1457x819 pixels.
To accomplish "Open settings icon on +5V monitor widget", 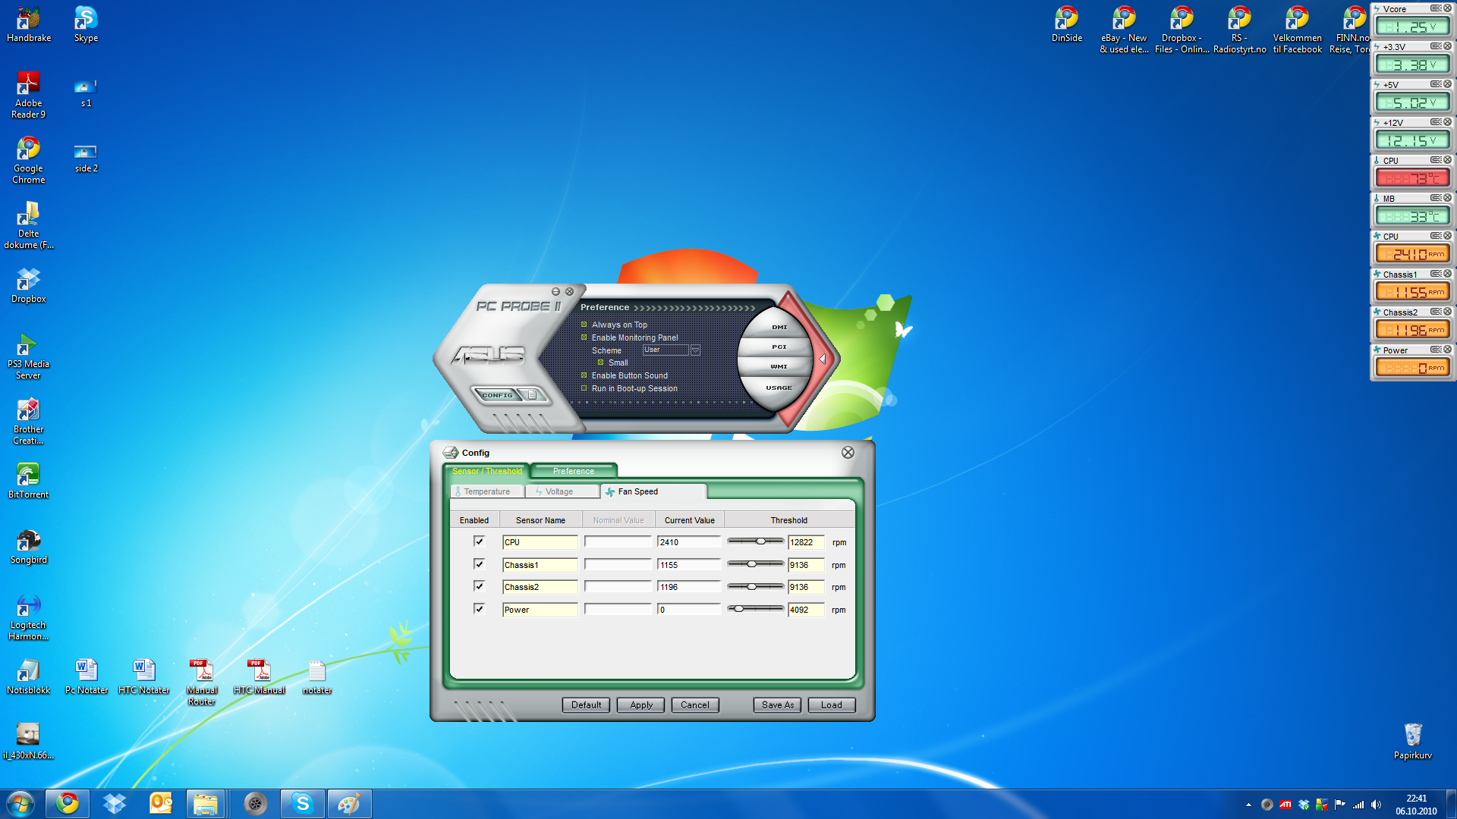I will point(1436,84).
